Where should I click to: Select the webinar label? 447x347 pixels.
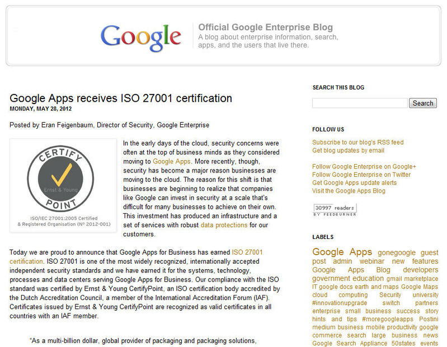tap(371, 261)
